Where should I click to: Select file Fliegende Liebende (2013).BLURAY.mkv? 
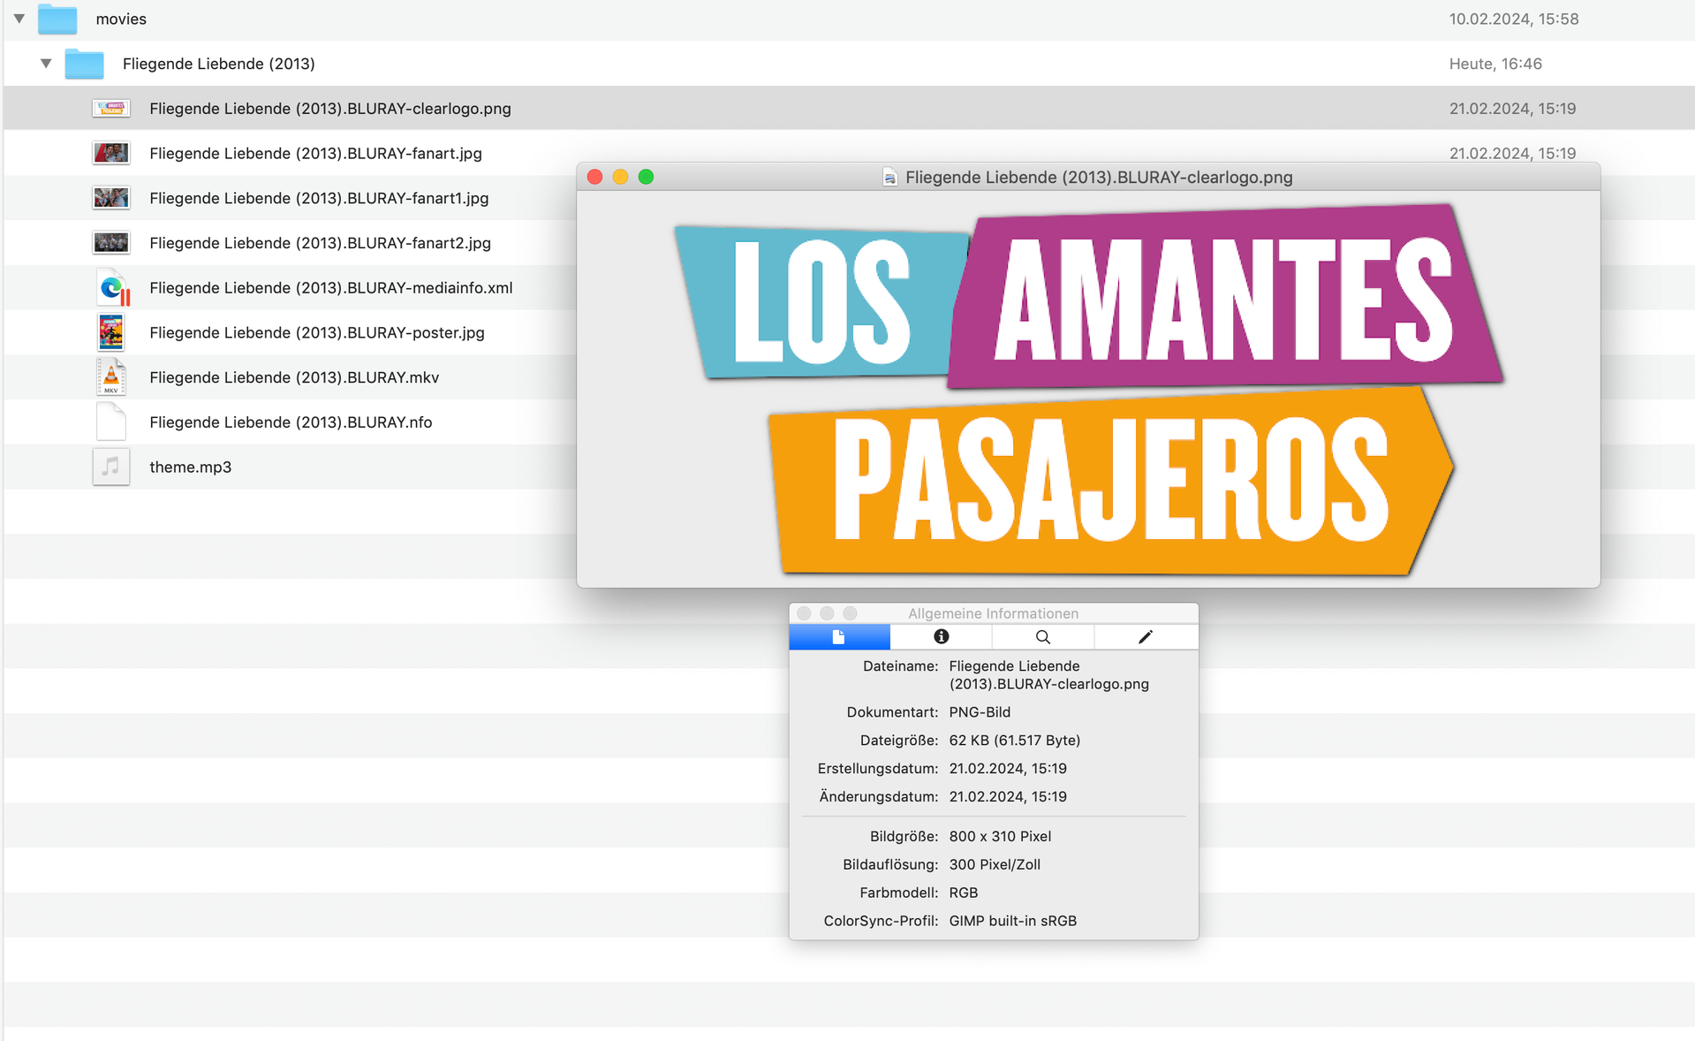tap(294, 377)
